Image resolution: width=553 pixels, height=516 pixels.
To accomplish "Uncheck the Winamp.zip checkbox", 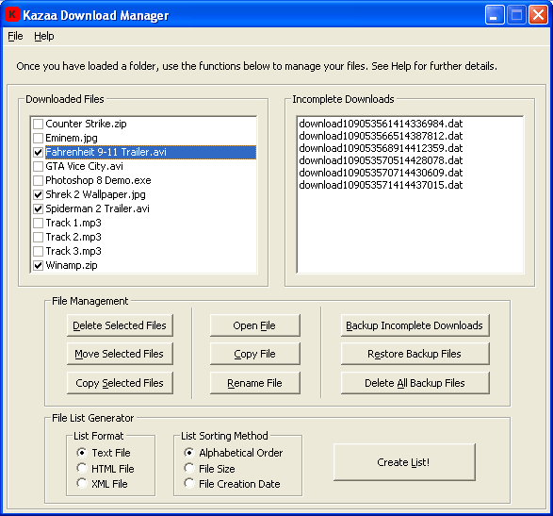I will coord(38,265).
